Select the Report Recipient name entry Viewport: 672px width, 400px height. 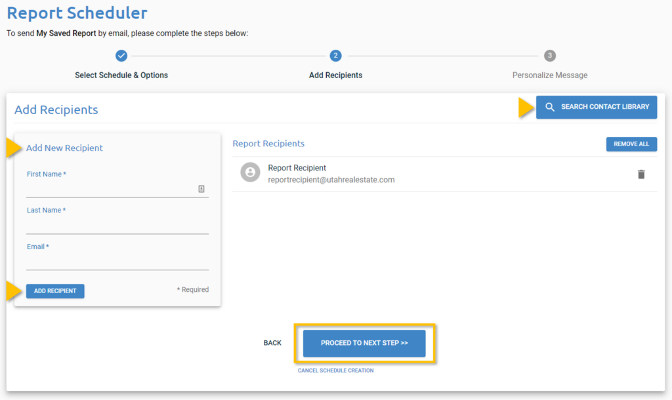[x=297, y=168]
